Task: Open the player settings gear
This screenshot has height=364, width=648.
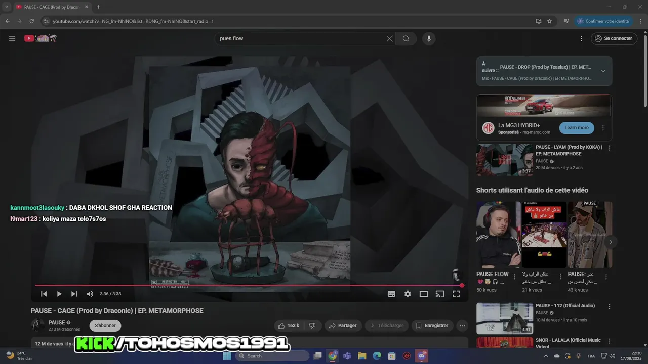Action: [x=408, y=294]
